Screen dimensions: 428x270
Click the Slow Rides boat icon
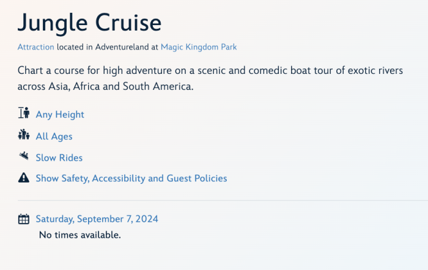click(x=24, y=157)
